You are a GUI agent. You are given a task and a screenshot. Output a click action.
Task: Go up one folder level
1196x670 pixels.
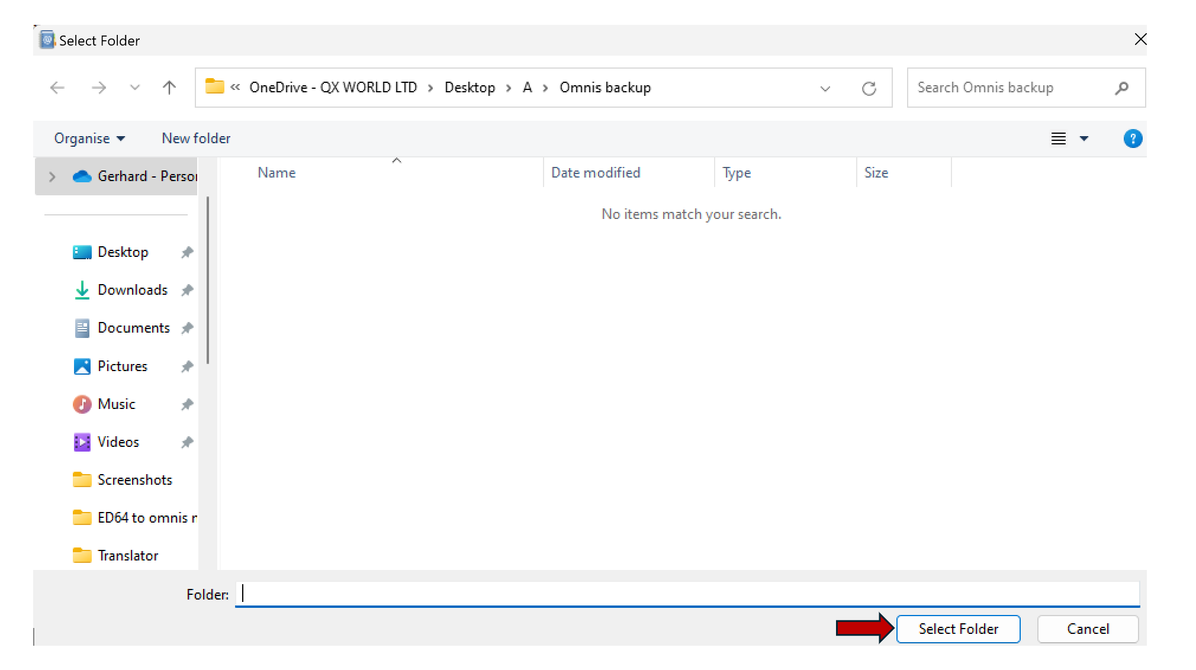pos(169,88)
